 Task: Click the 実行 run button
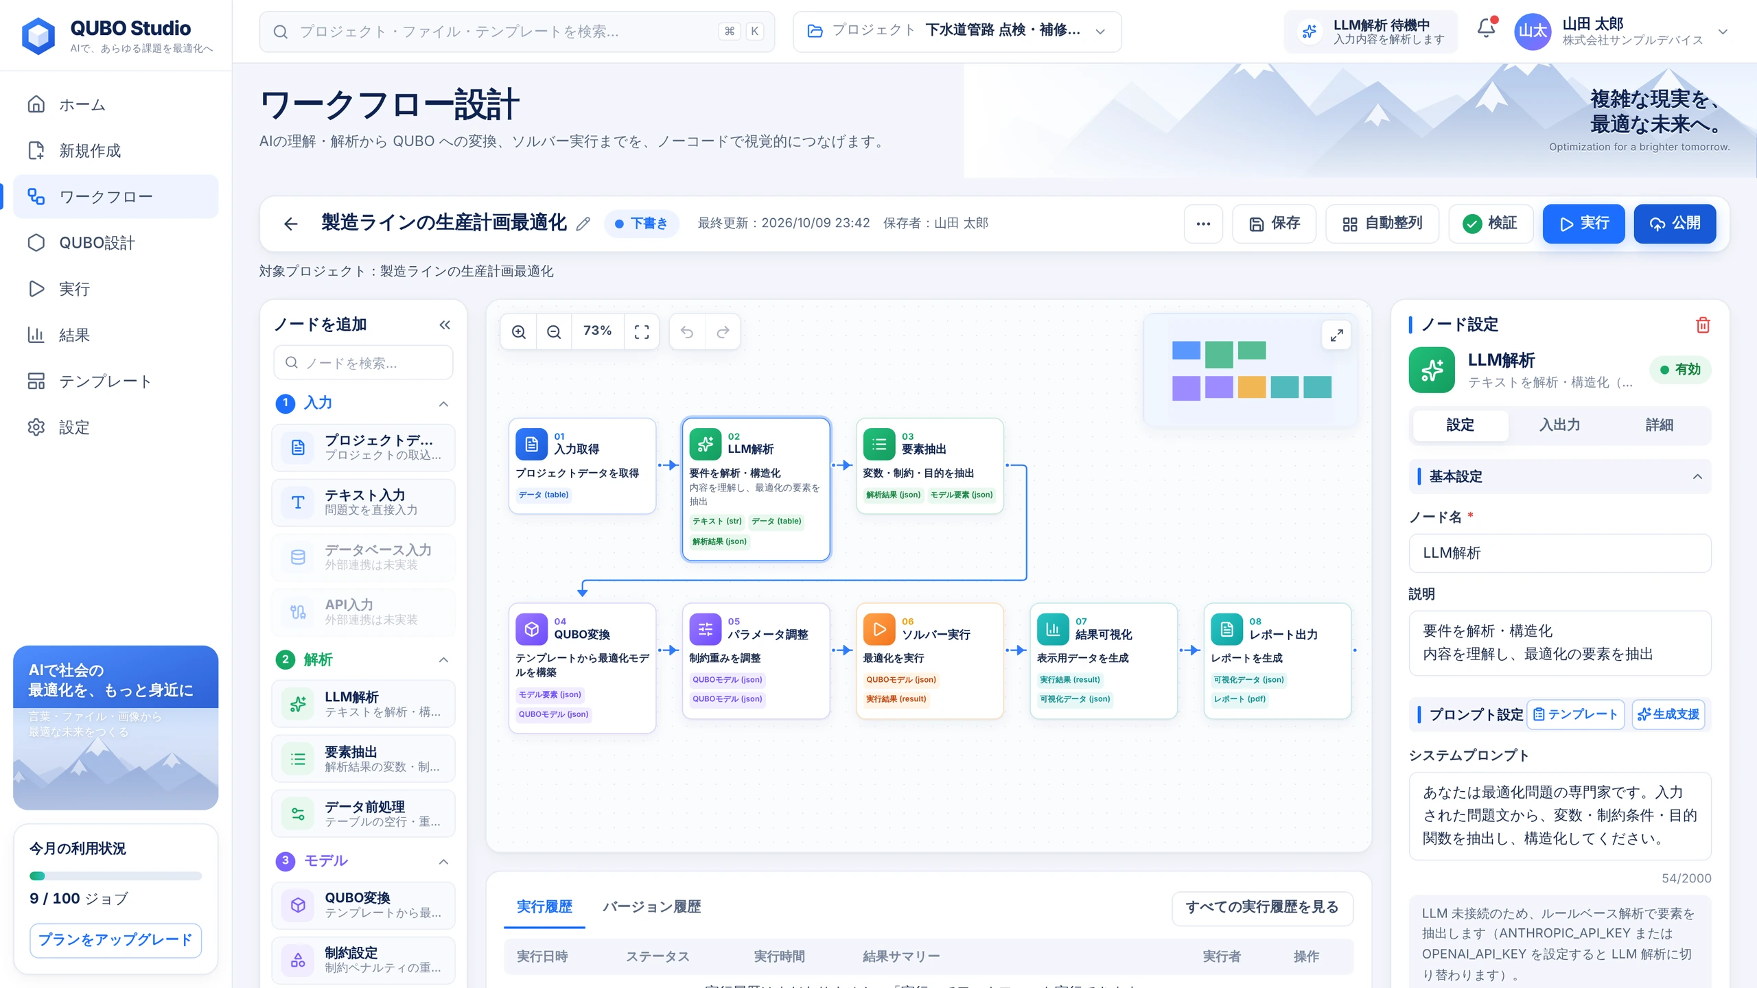1583,224
